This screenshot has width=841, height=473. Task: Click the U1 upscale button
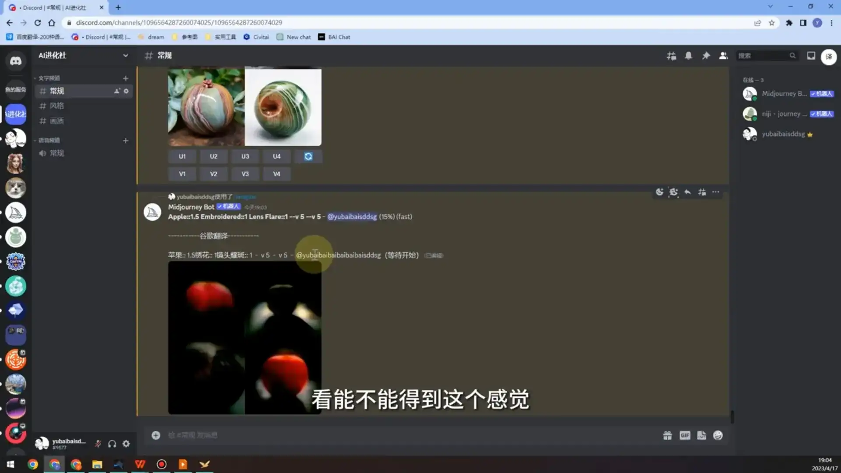coord(182,156)
